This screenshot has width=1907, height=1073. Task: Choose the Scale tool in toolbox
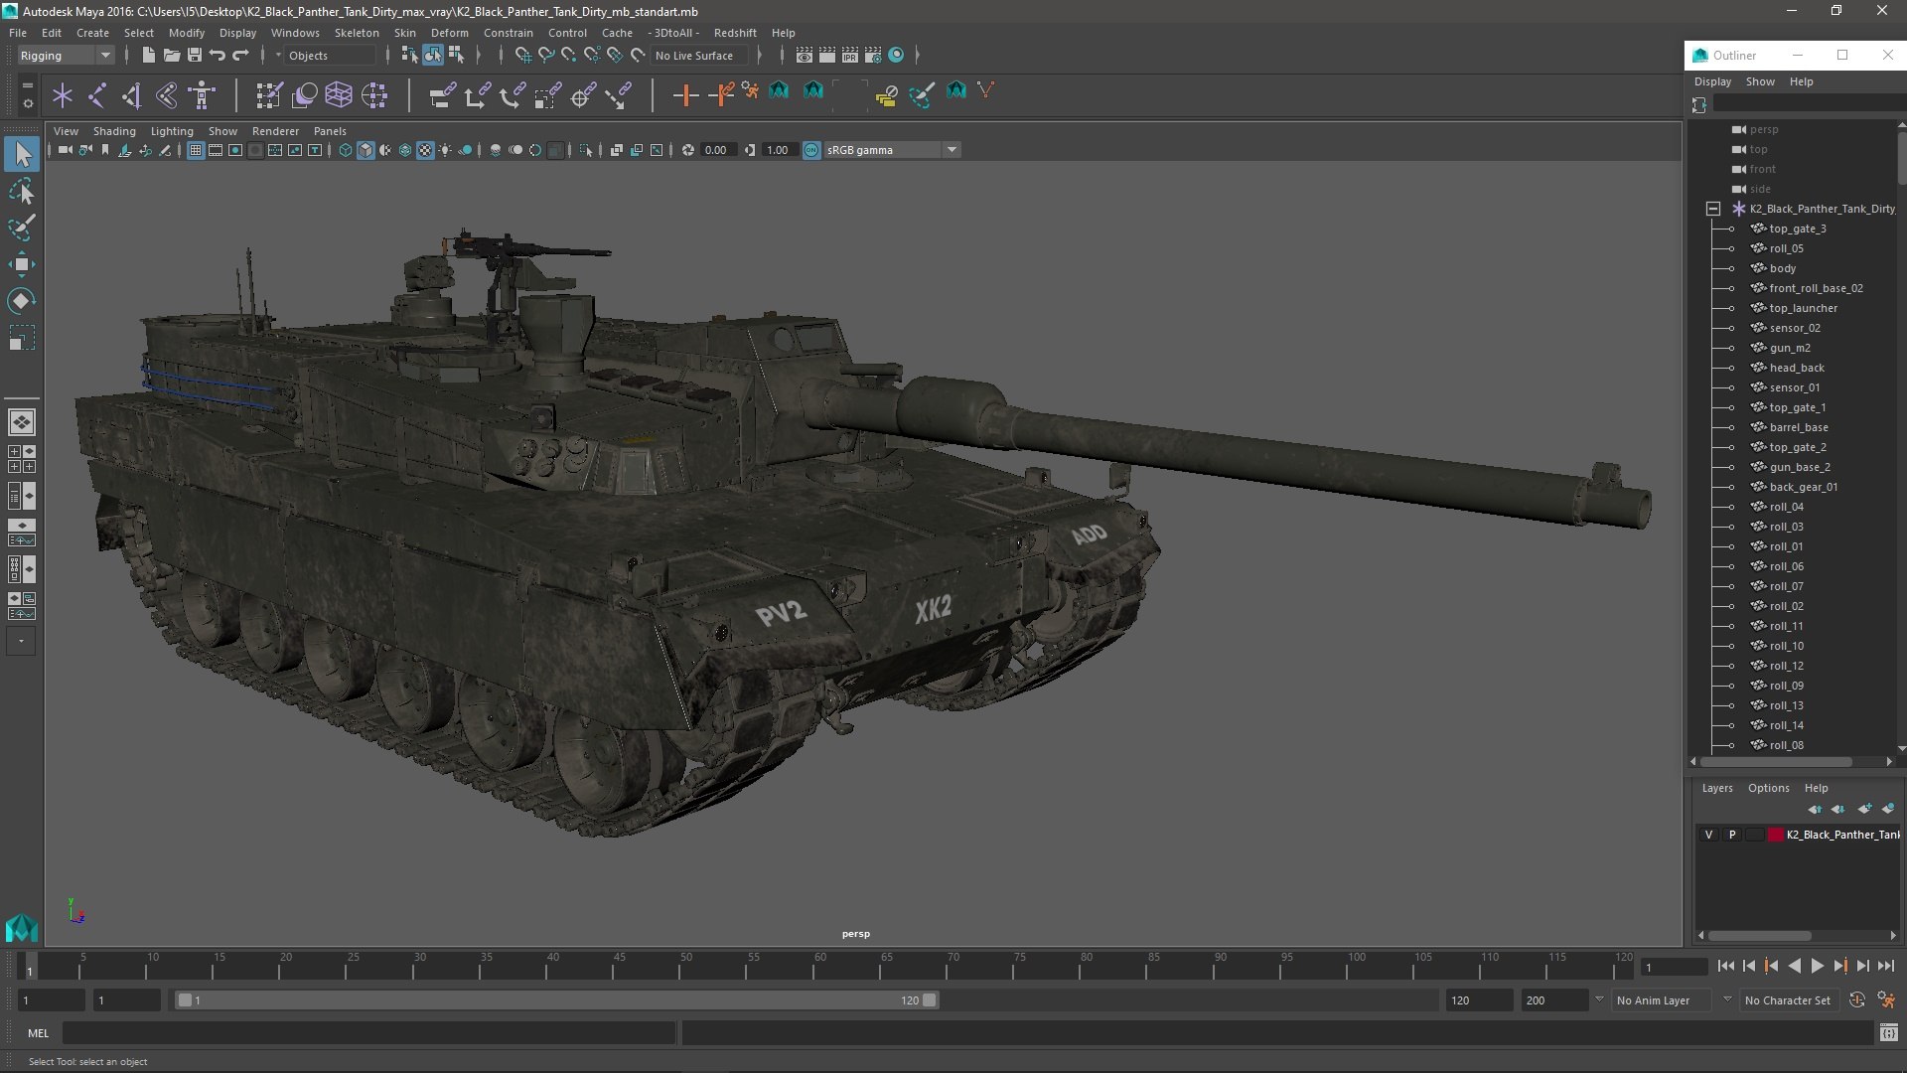click(22, 338)
